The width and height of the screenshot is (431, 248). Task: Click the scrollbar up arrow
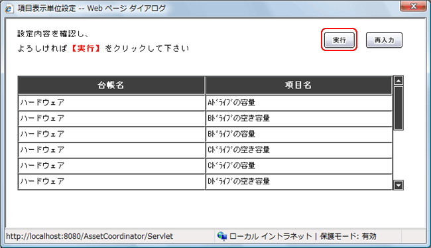399,80
